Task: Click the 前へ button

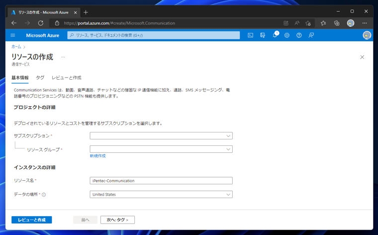Action: 85,220
